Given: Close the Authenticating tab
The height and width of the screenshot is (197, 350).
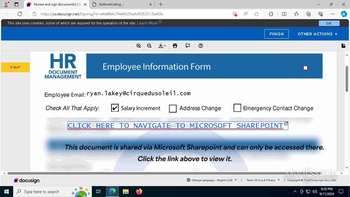Looking at the screenshot, I should 151,4.
